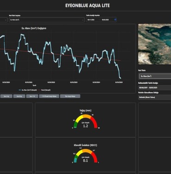This screenshot has width=171, height=174.
Task: Click the Su Alanı (km²) Değişimi chart title
Action: [x=34, y=28]
